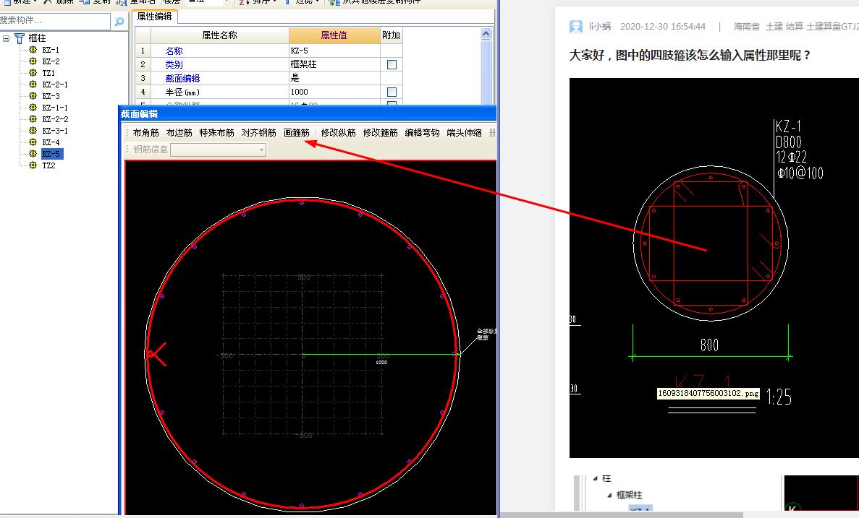Image resolution: width=859 pixels, height=518 pixels.
Task: Click the 名称 property name cell
Action: click(220, 51)
